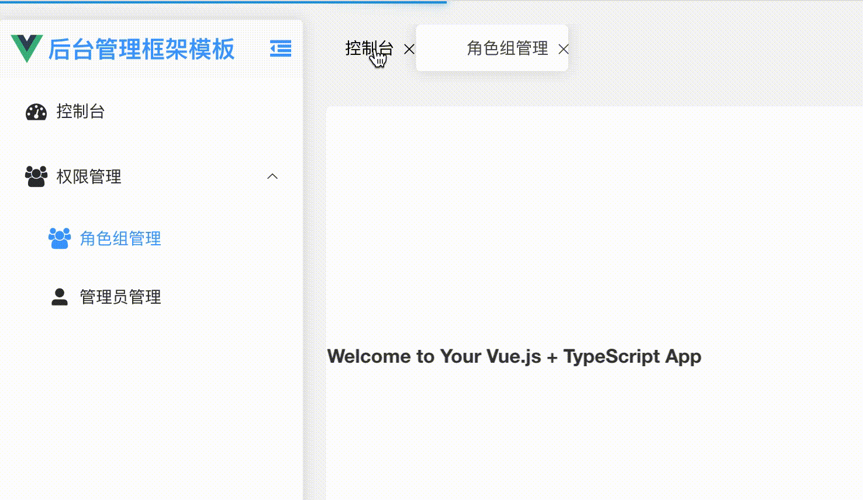The width and height of the screenshot is (863, 500).
Task: Close the 控制台 tab
Action: (x=409, y=49)
